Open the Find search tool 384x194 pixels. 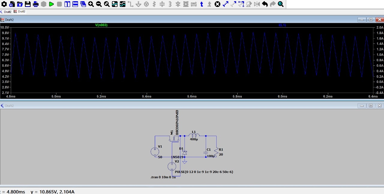(x=280, y=4)
